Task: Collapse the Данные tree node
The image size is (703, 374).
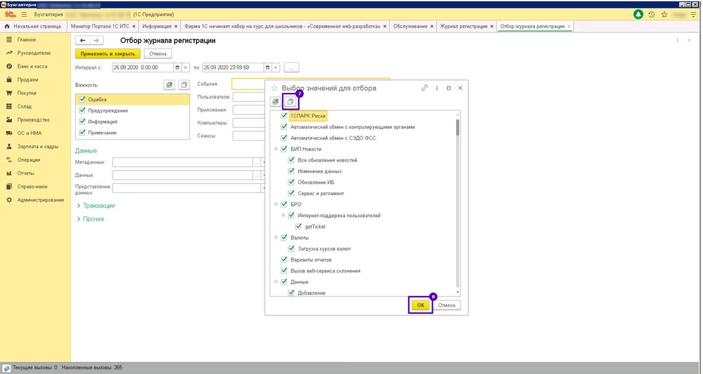Action: coord(276,282)
